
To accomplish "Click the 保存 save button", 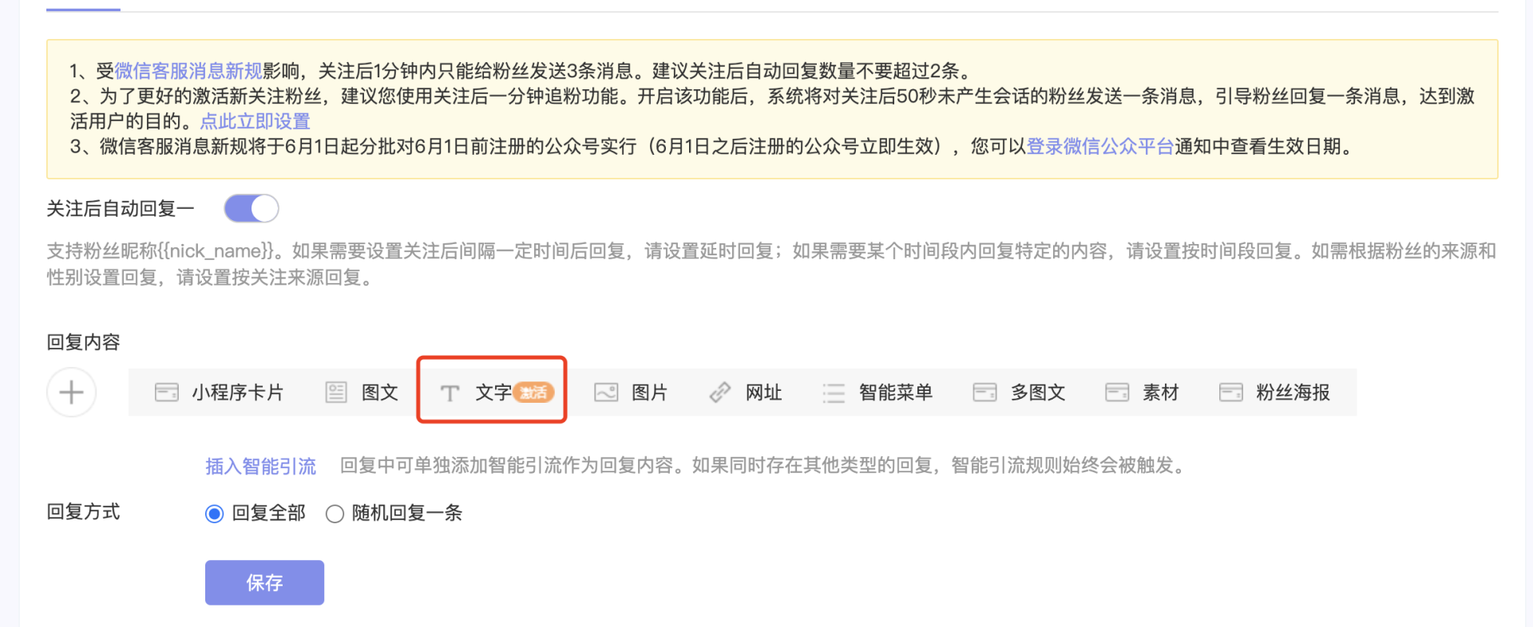I will pos(264,582).
